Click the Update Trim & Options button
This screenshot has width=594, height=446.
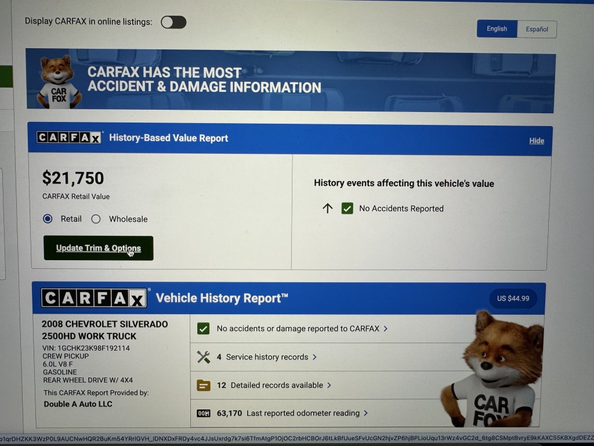click(x=99, y=248)
